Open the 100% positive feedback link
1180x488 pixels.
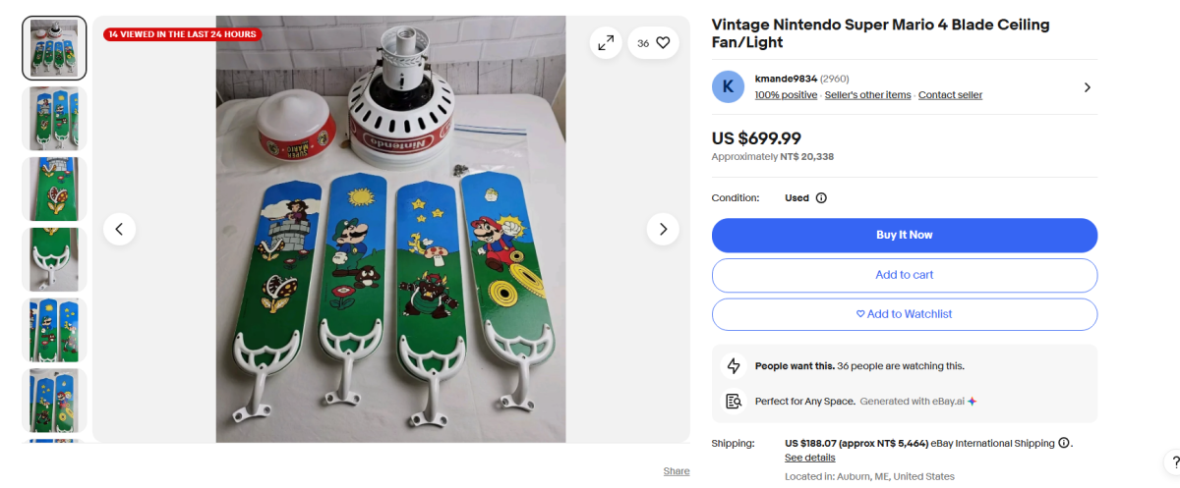[x=786, y=95]
